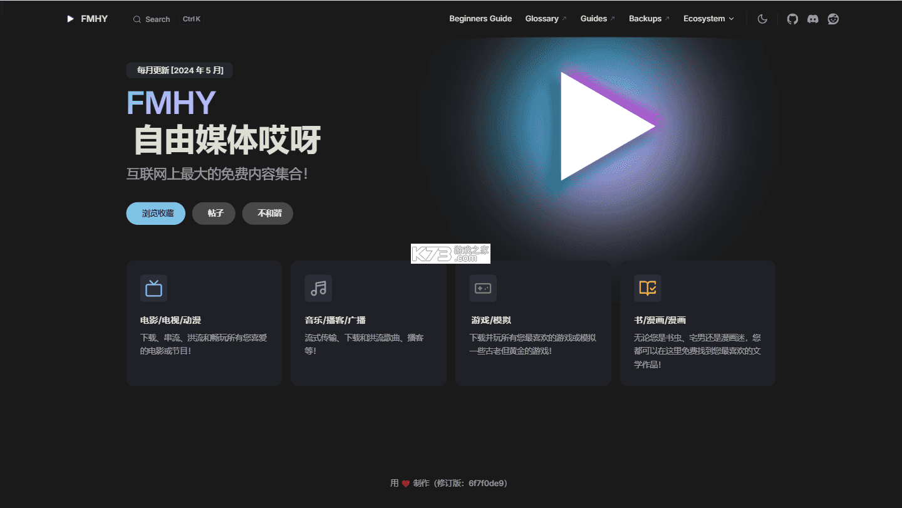Open the 音乐/播客/广播 card title
The image size is (902, 508).
(335, 320)
